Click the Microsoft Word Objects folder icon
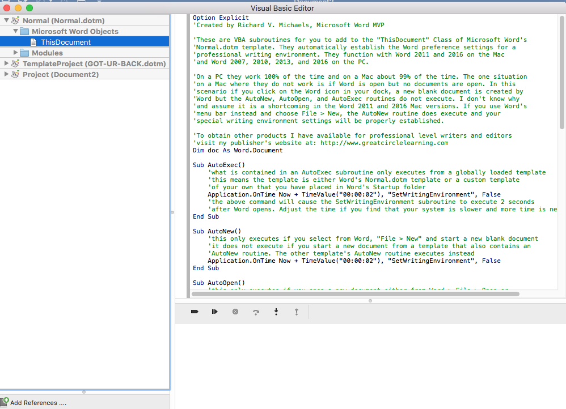Image resolution: width=566 pixels, height=409 pixels. pyautogui.click(x=24, y=31)
